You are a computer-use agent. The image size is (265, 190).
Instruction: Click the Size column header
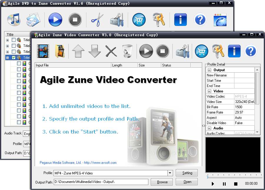tap(150, 65)
